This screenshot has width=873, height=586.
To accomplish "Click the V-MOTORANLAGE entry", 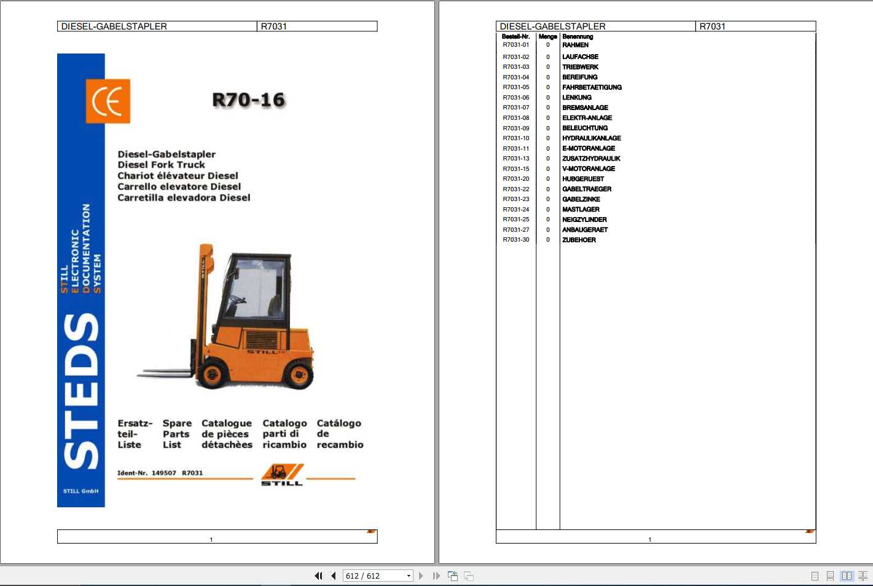I will 589,168.
